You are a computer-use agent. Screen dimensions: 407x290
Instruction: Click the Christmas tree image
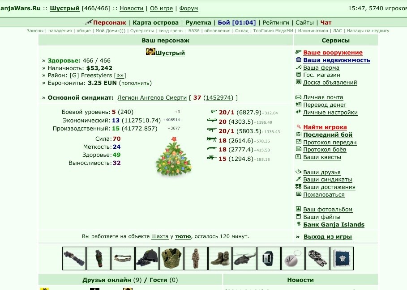click(174, 157)
